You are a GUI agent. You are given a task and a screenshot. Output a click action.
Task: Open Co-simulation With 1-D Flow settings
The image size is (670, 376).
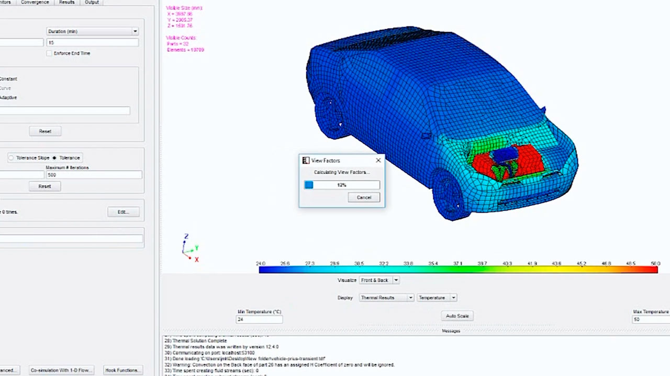click(x=60, y=370)
